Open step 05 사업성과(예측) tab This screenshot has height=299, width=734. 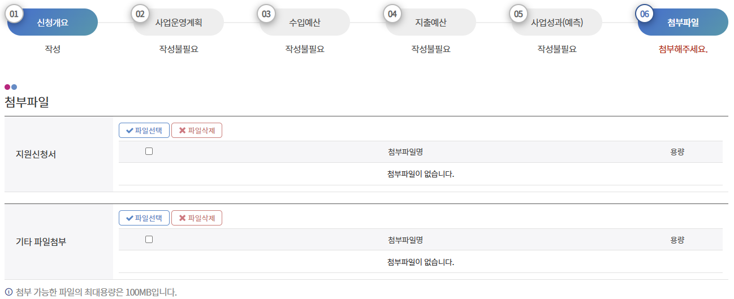click(x=557, y=23)
